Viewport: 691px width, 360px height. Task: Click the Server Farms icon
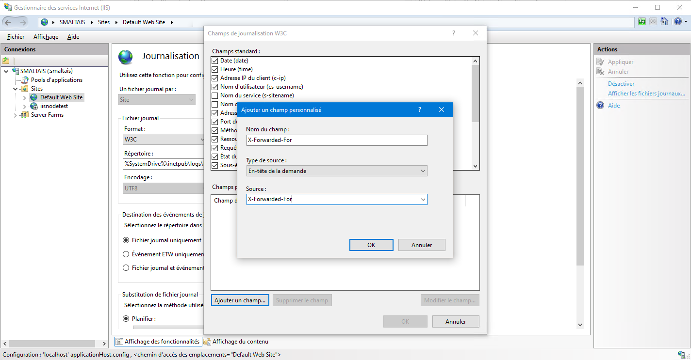25,115
